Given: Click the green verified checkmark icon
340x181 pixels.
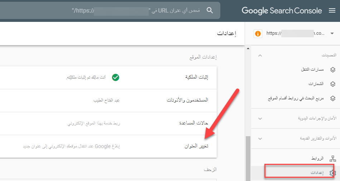Looking at the screenshot, I should (x=116, y=77).
